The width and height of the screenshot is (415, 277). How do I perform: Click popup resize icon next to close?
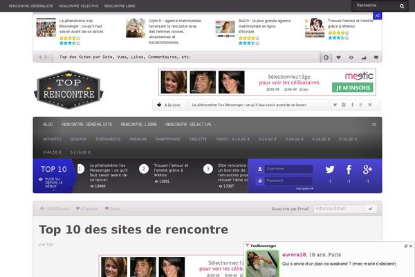pos(406,246)
